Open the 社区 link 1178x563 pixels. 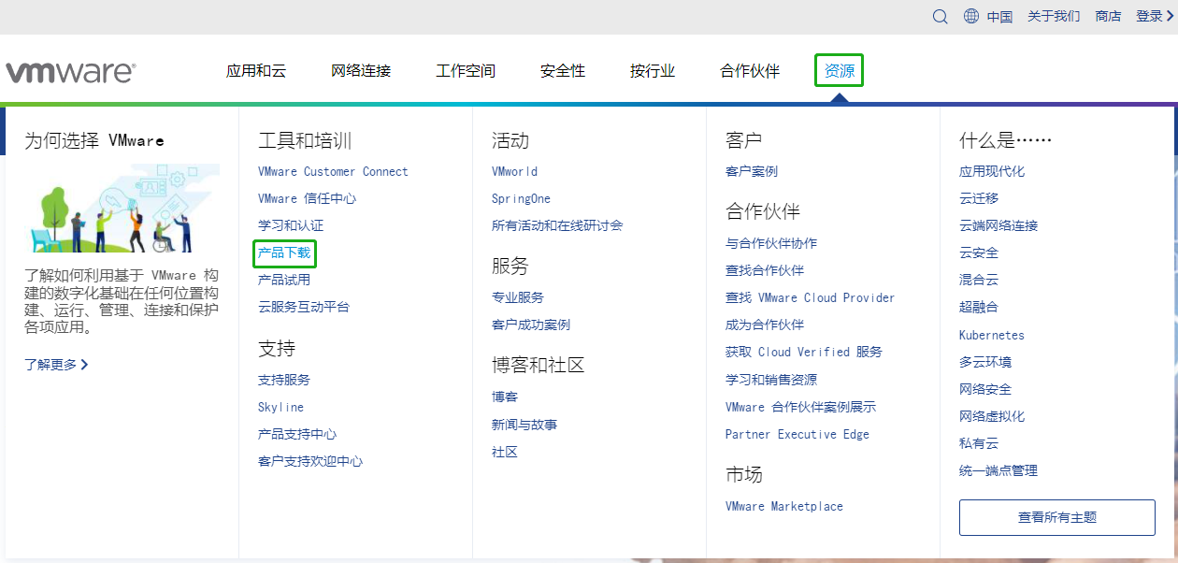click(505, 452)
